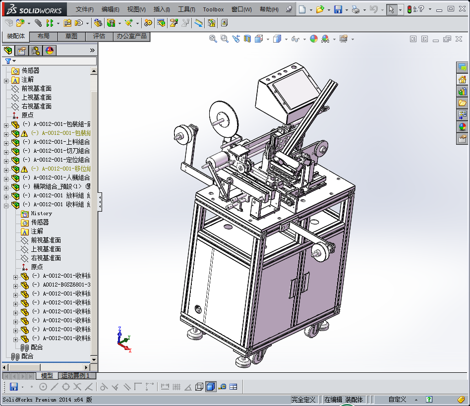The width and height of the screenshot is (470, 406).
Task: Toggle the rebuild traffic light icon
Action: (410, 9)
